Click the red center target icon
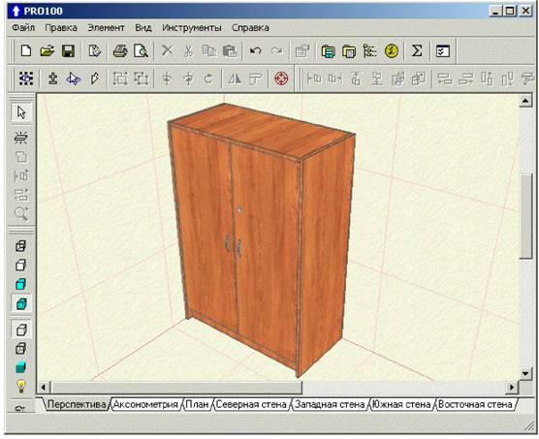 281,78
